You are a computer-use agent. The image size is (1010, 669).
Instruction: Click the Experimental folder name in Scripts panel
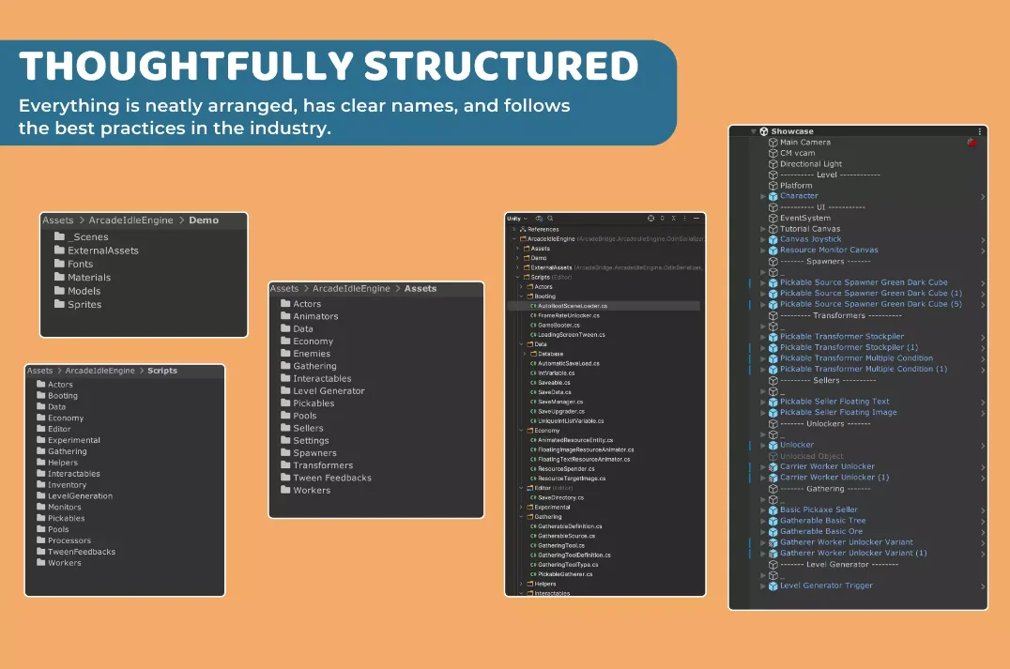pyautogui.click(x=74, y=440)
